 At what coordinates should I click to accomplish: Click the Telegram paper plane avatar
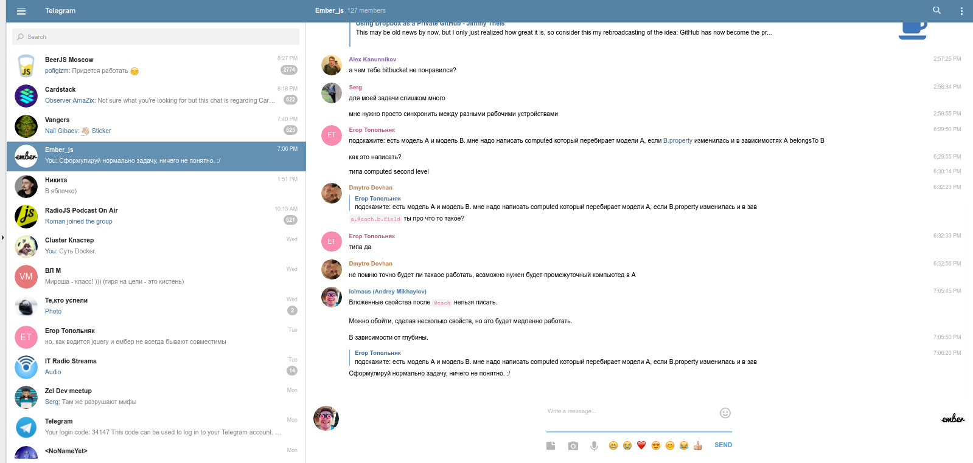click(26, 427)
